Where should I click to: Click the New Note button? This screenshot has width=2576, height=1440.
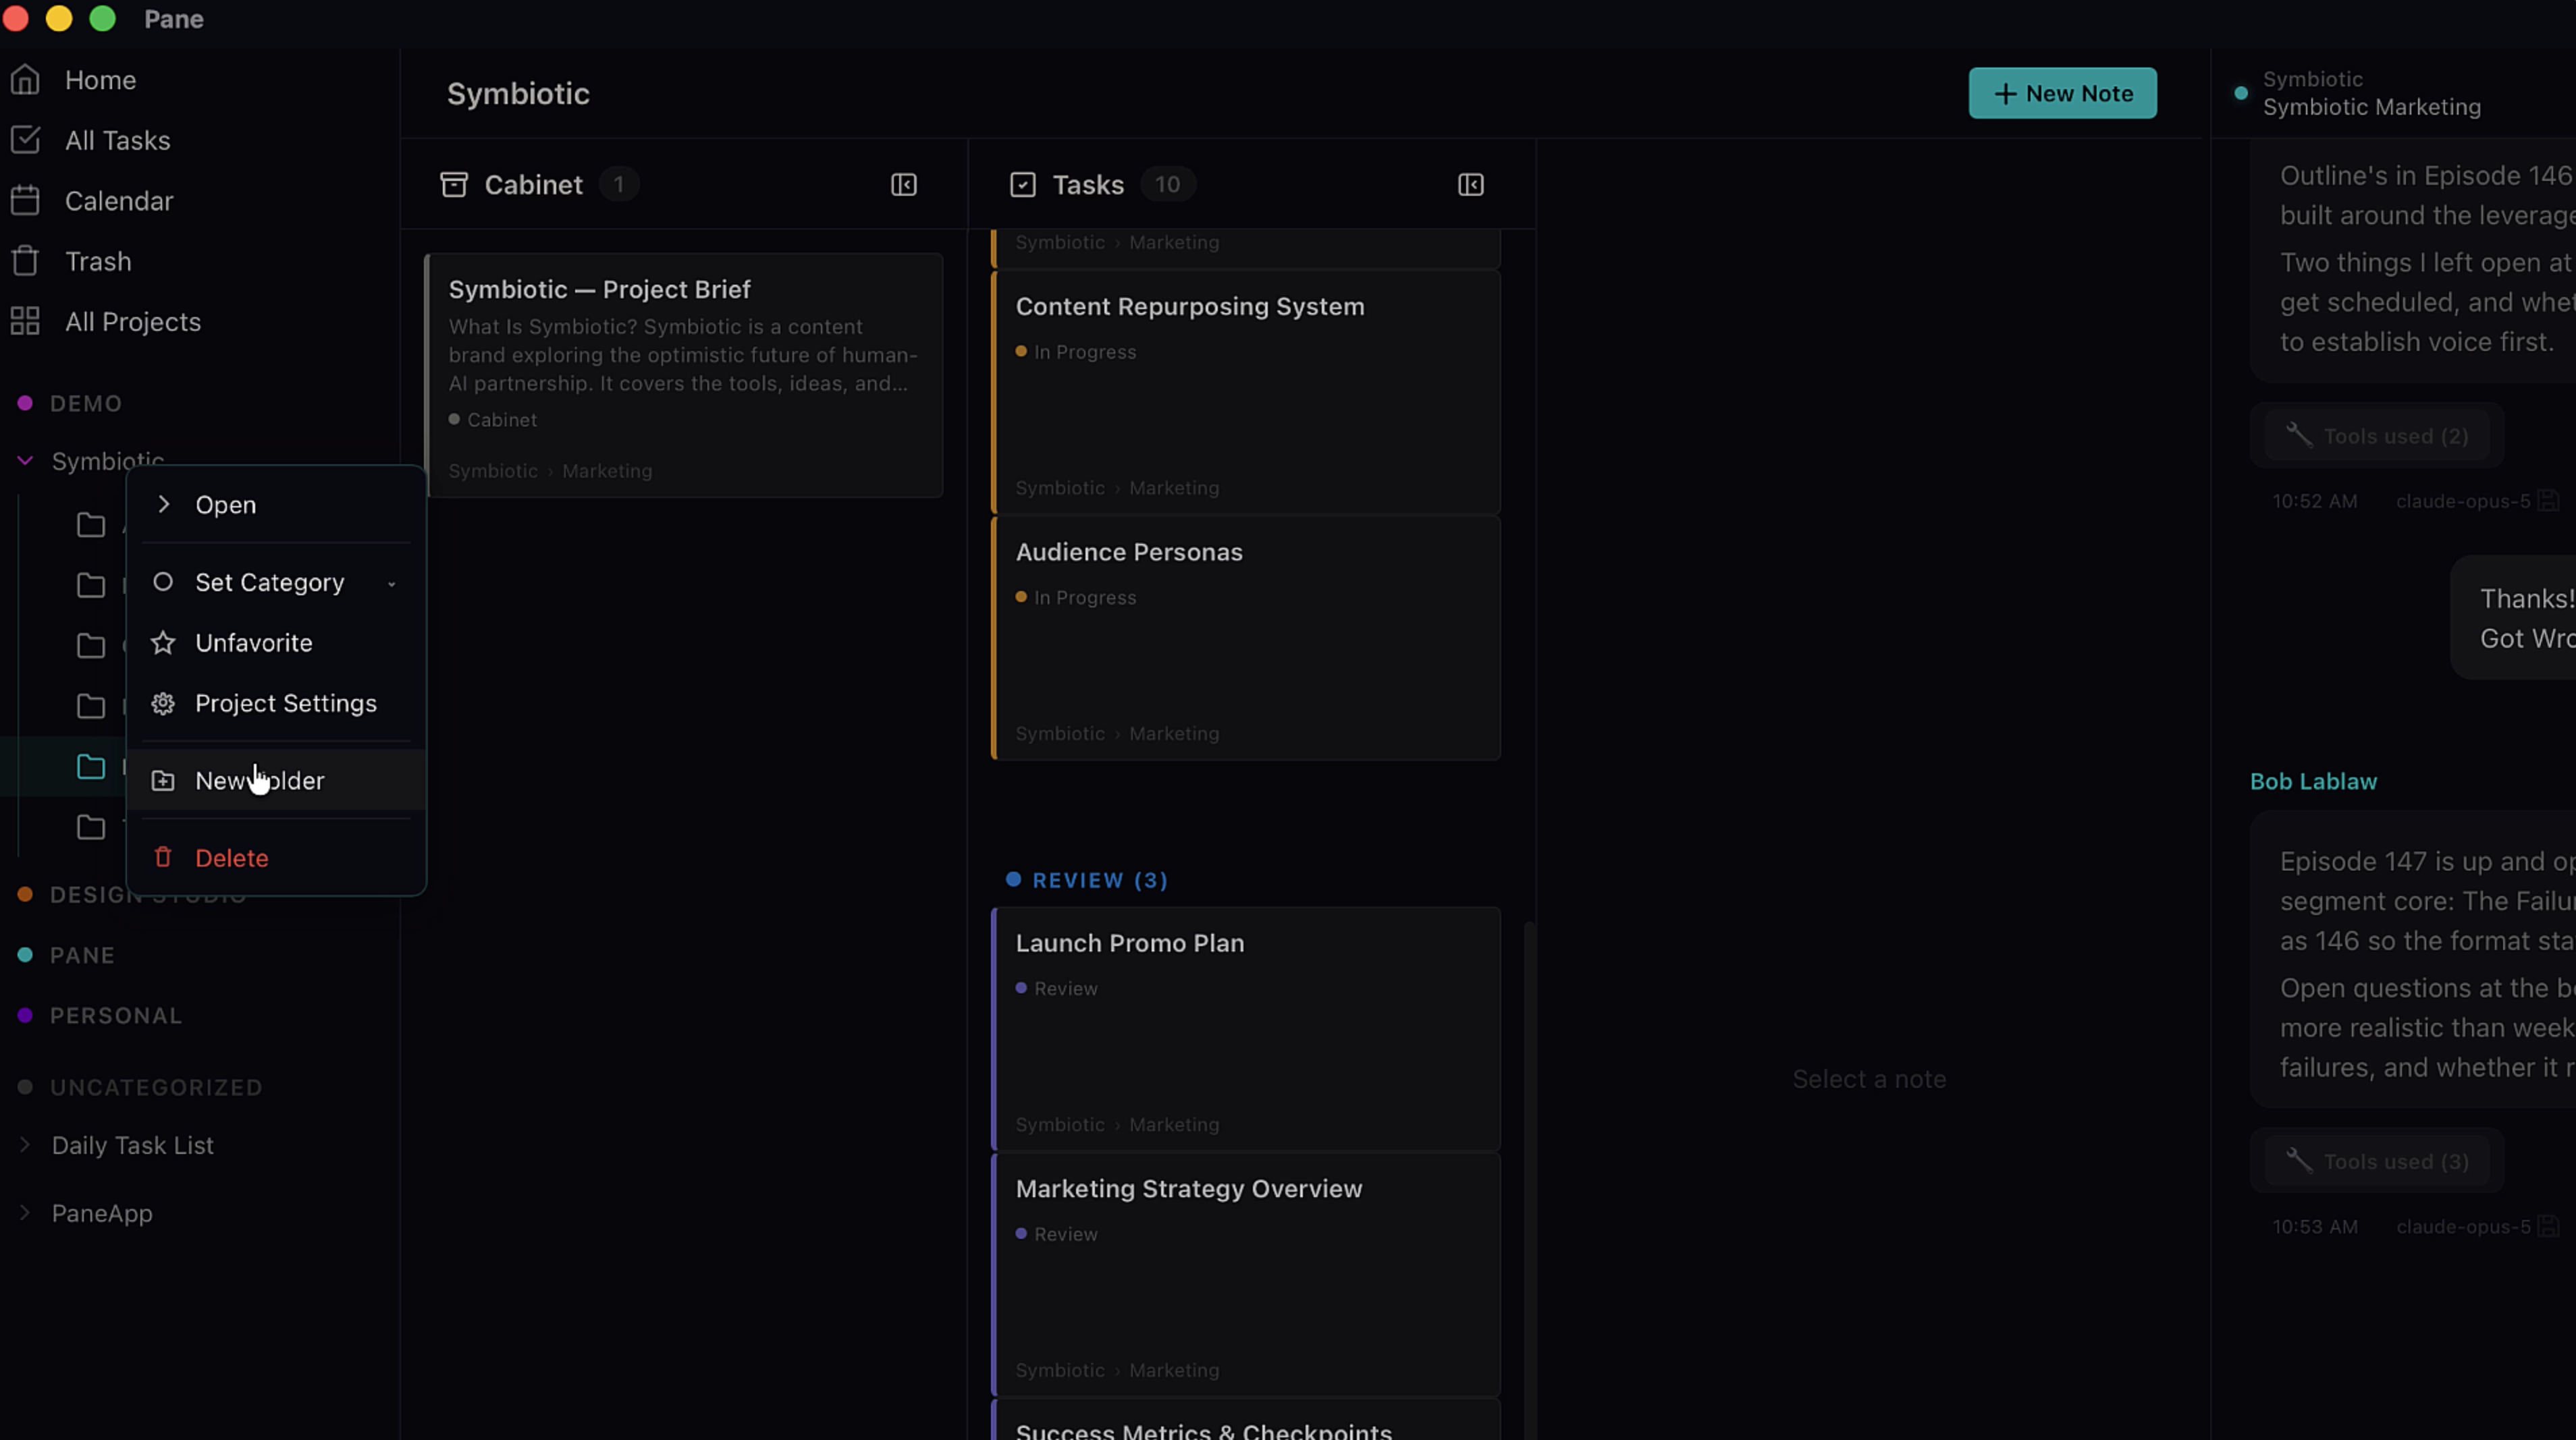pos(2062,93)
